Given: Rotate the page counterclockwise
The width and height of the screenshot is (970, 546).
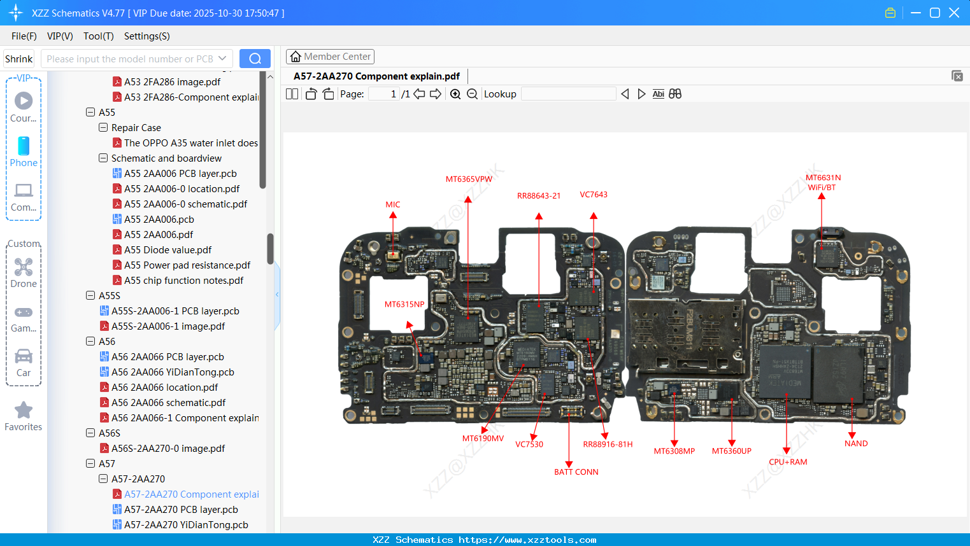Looking at the screenshot, I should coord(311,94).
